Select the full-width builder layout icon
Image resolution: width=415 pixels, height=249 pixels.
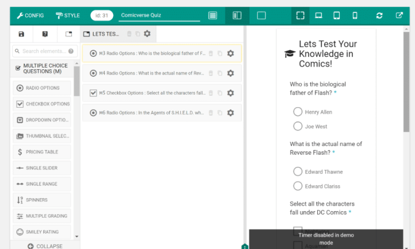click(x=212, y=15)
